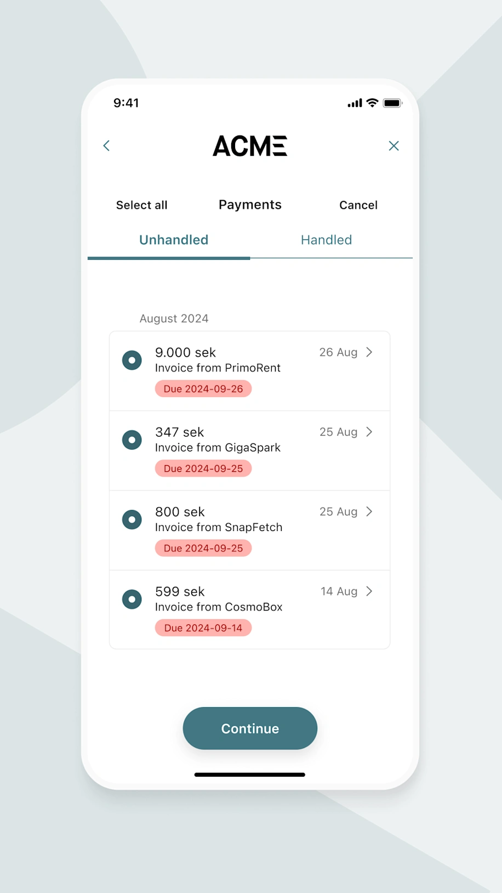
Task: Tap the Due 2024-09-14 badge on CosmoBox
Action: click(203, 628)
